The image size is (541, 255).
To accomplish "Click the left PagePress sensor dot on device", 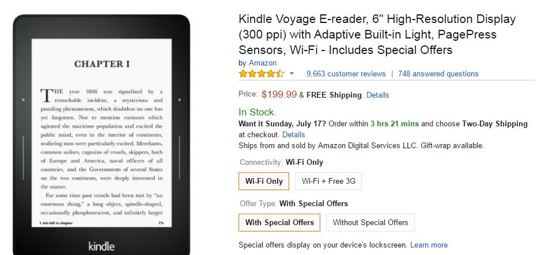I will coord(24,100).
